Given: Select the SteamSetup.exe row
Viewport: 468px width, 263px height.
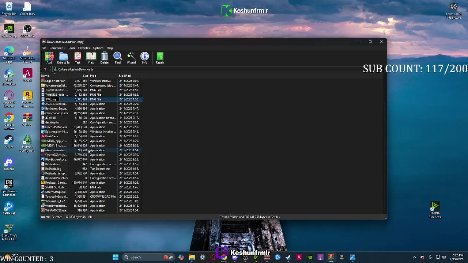Looking at the screenshot, I should (x=91, y=192).
